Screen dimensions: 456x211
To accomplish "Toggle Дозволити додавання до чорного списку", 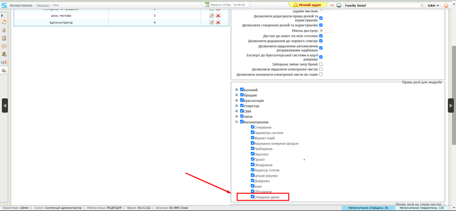I will tap(321, 41).
